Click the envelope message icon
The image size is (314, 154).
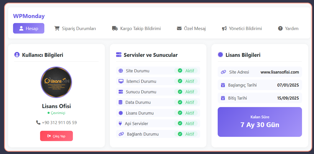point(179,28)
